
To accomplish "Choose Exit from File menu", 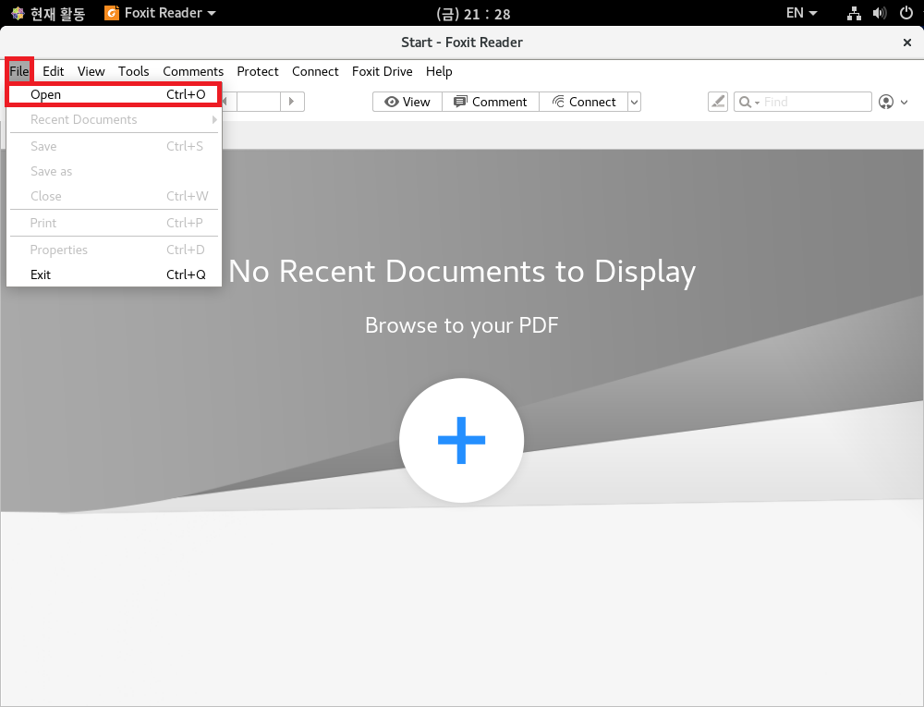I will [114, 274].
